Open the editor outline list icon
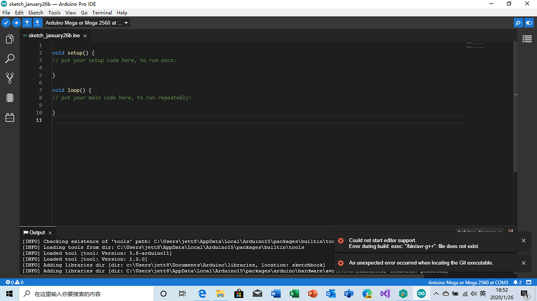 pyautogui.click(x=527, y=39)
